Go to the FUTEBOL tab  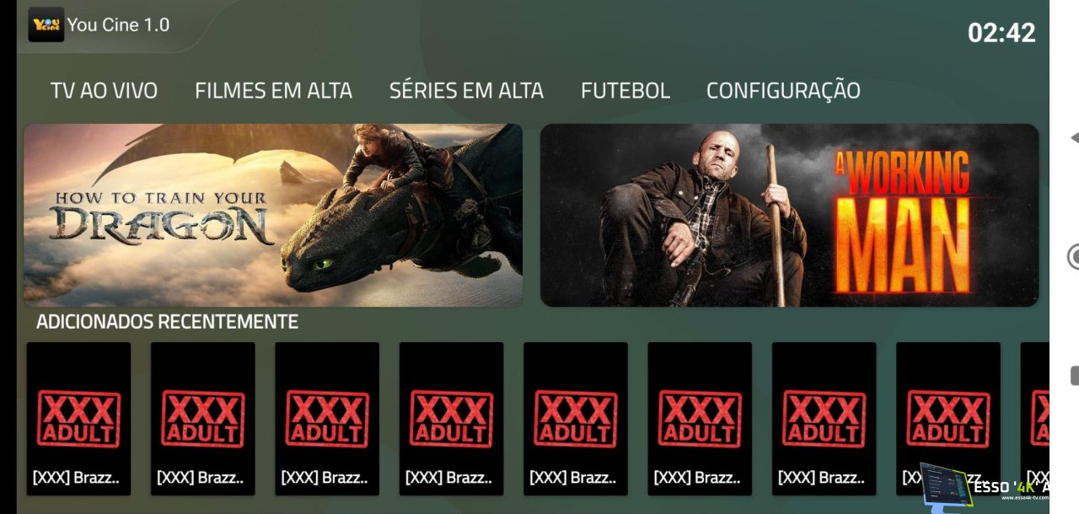click(x=625, y=90)
